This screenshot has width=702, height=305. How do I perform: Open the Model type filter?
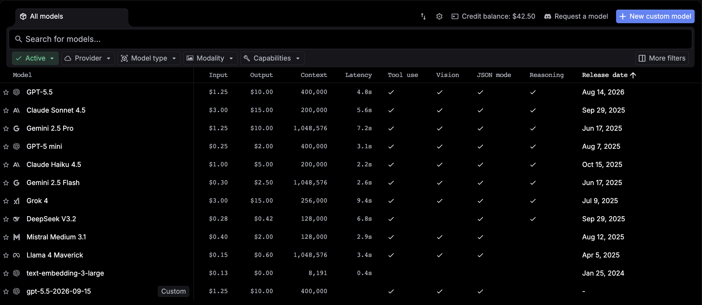(149, 58)
